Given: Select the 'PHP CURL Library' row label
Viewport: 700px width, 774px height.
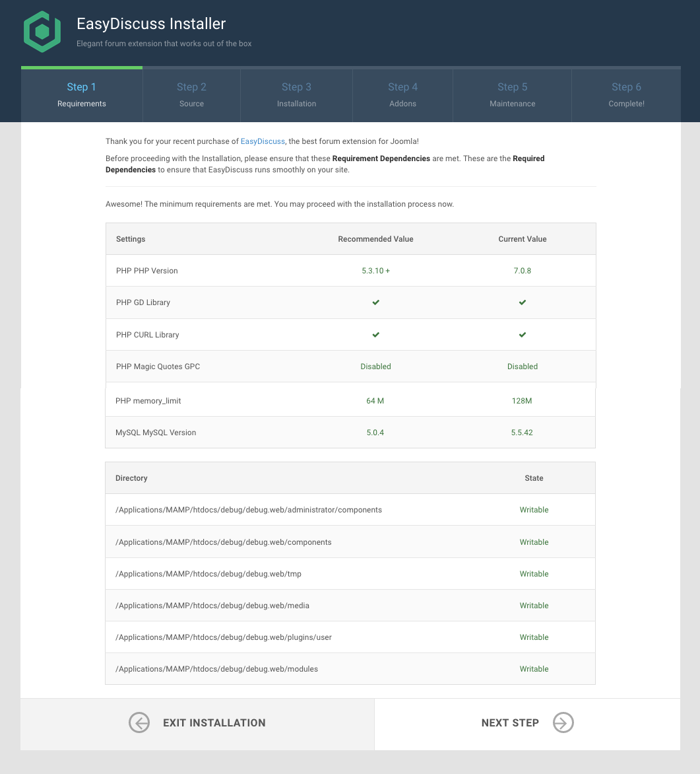Looking at the screenshot, I should pyautogui.click(x=148, y=335).
